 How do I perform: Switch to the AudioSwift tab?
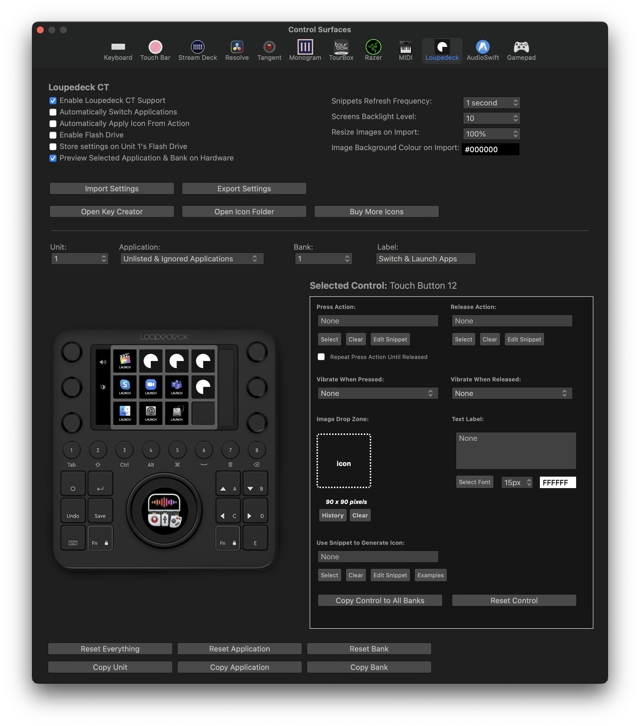tap(482, 50)
